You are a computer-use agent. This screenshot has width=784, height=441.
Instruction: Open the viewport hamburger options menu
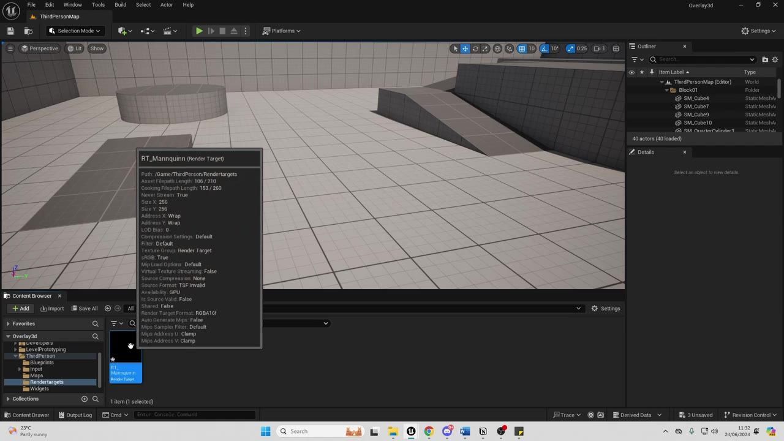[x=10, y=48]
